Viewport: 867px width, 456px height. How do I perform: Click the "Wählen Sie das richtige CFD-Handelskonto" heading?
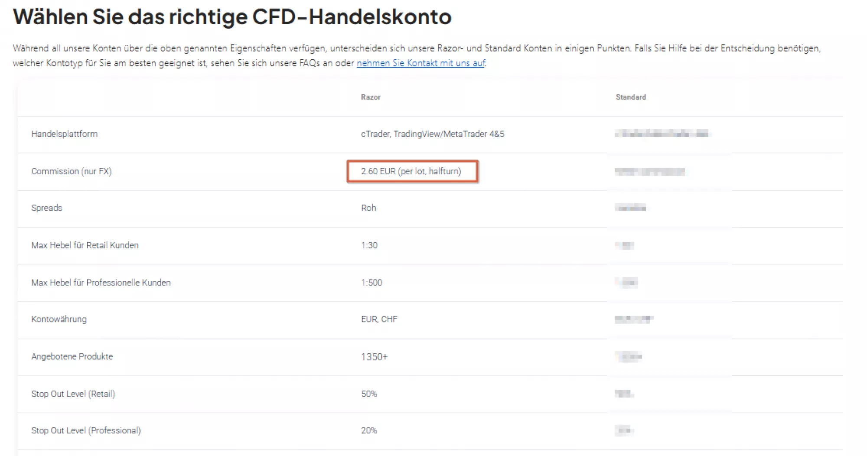tap(232, 17)
